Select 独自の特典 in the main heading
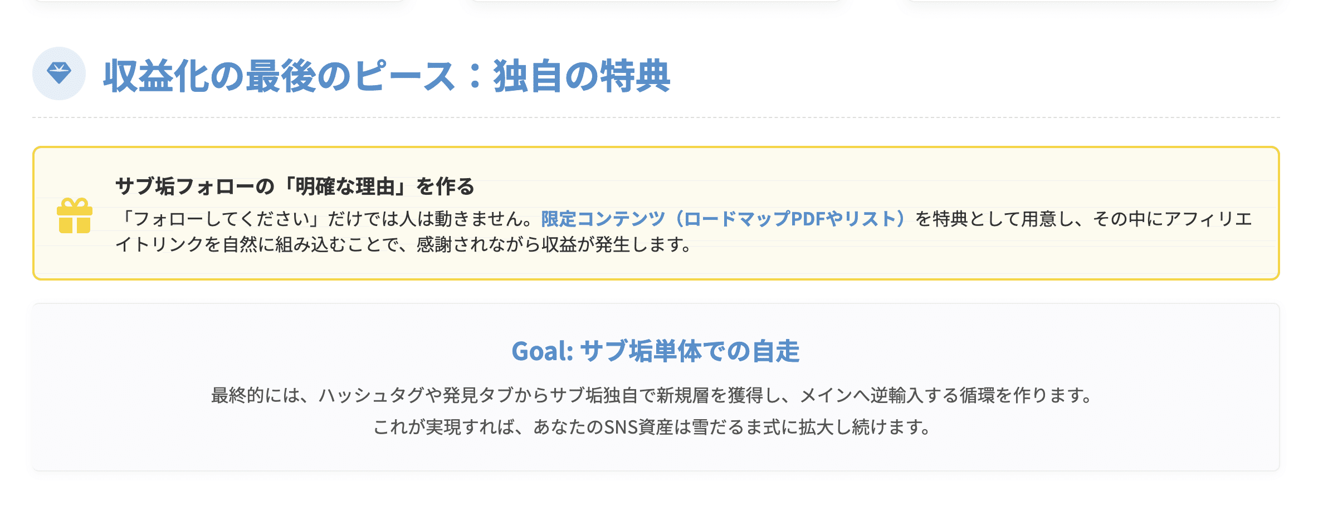 582,76
